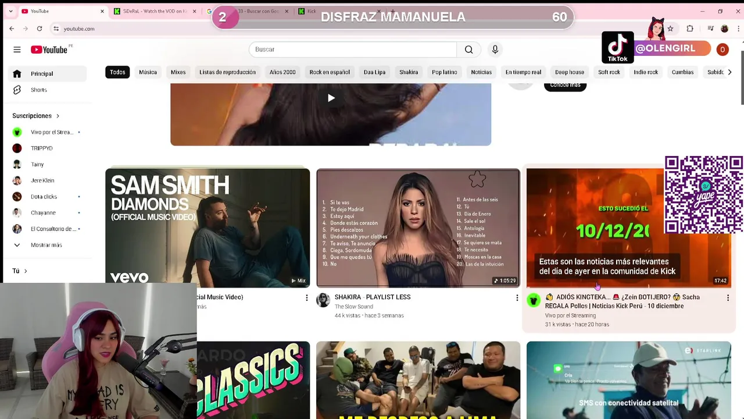
Task: Select the Soft rock filter chip
Action: (x=609, y=72)
